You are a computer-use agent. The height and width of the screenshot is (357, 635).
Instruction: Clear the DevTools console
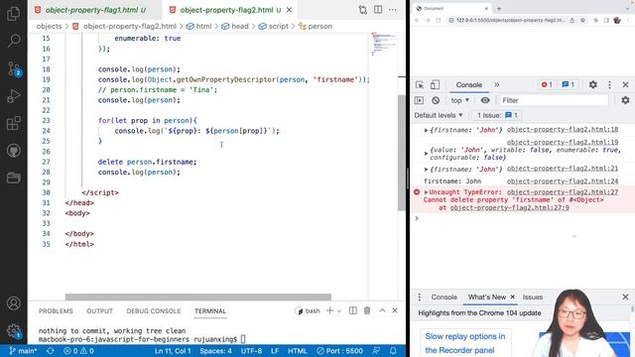point(436,100)
